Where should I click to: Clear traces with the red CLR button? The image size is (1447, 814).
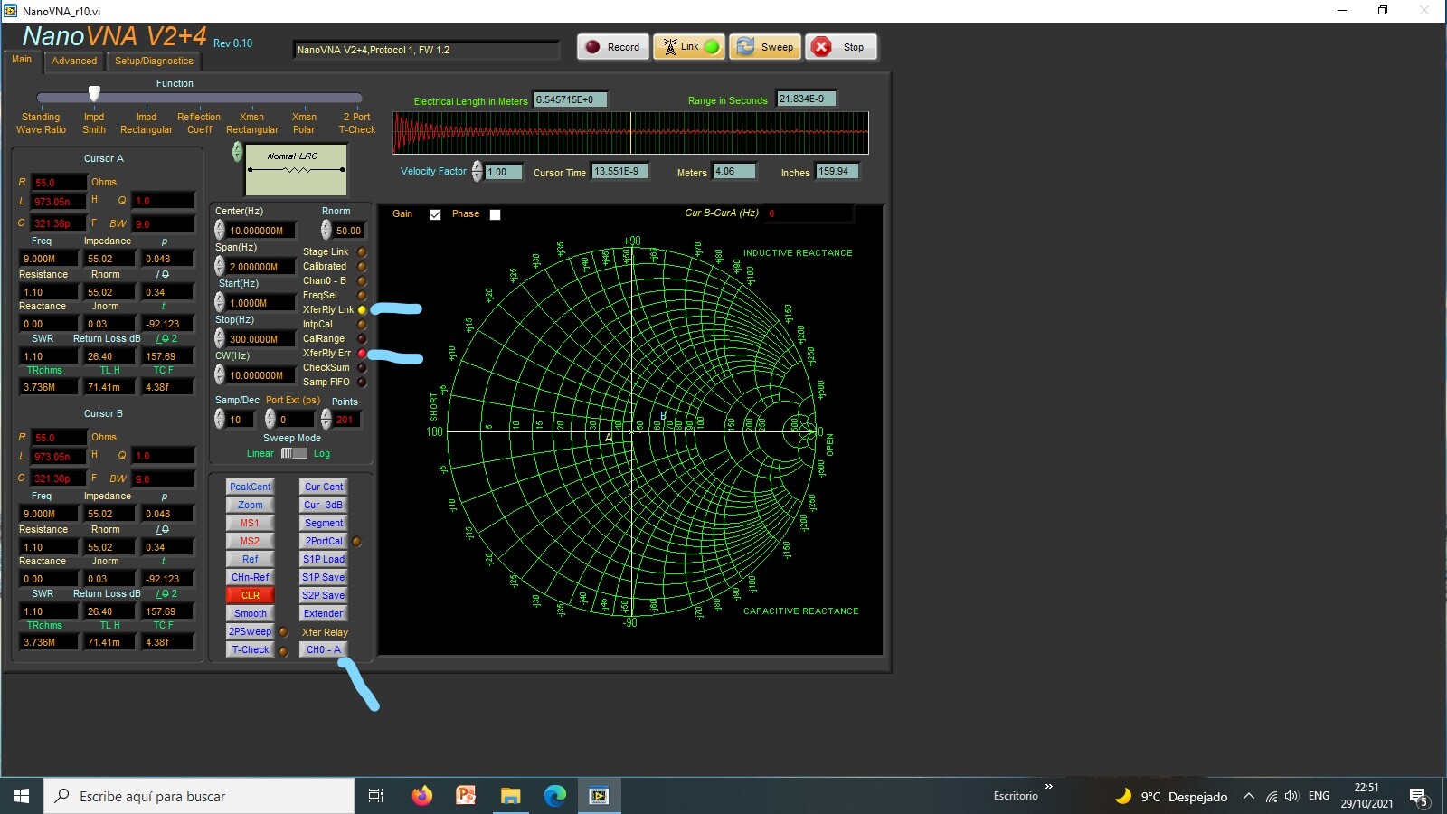250,595
